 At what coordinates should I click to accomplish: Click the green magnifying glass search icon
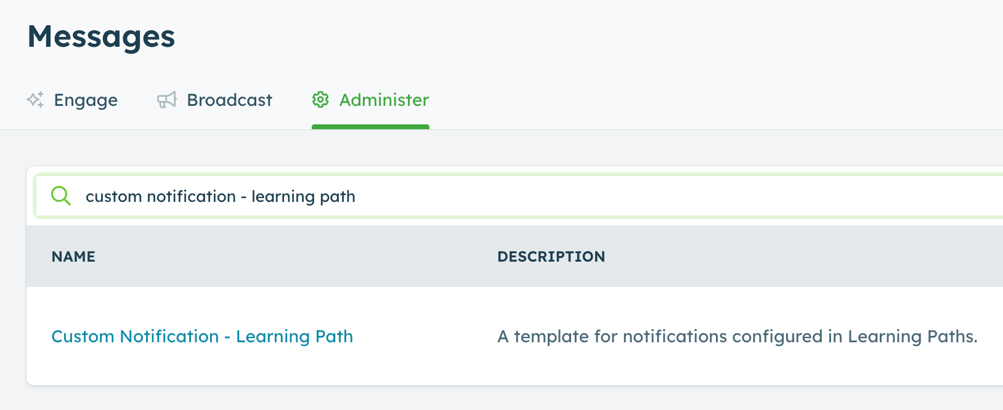(61, 196)
